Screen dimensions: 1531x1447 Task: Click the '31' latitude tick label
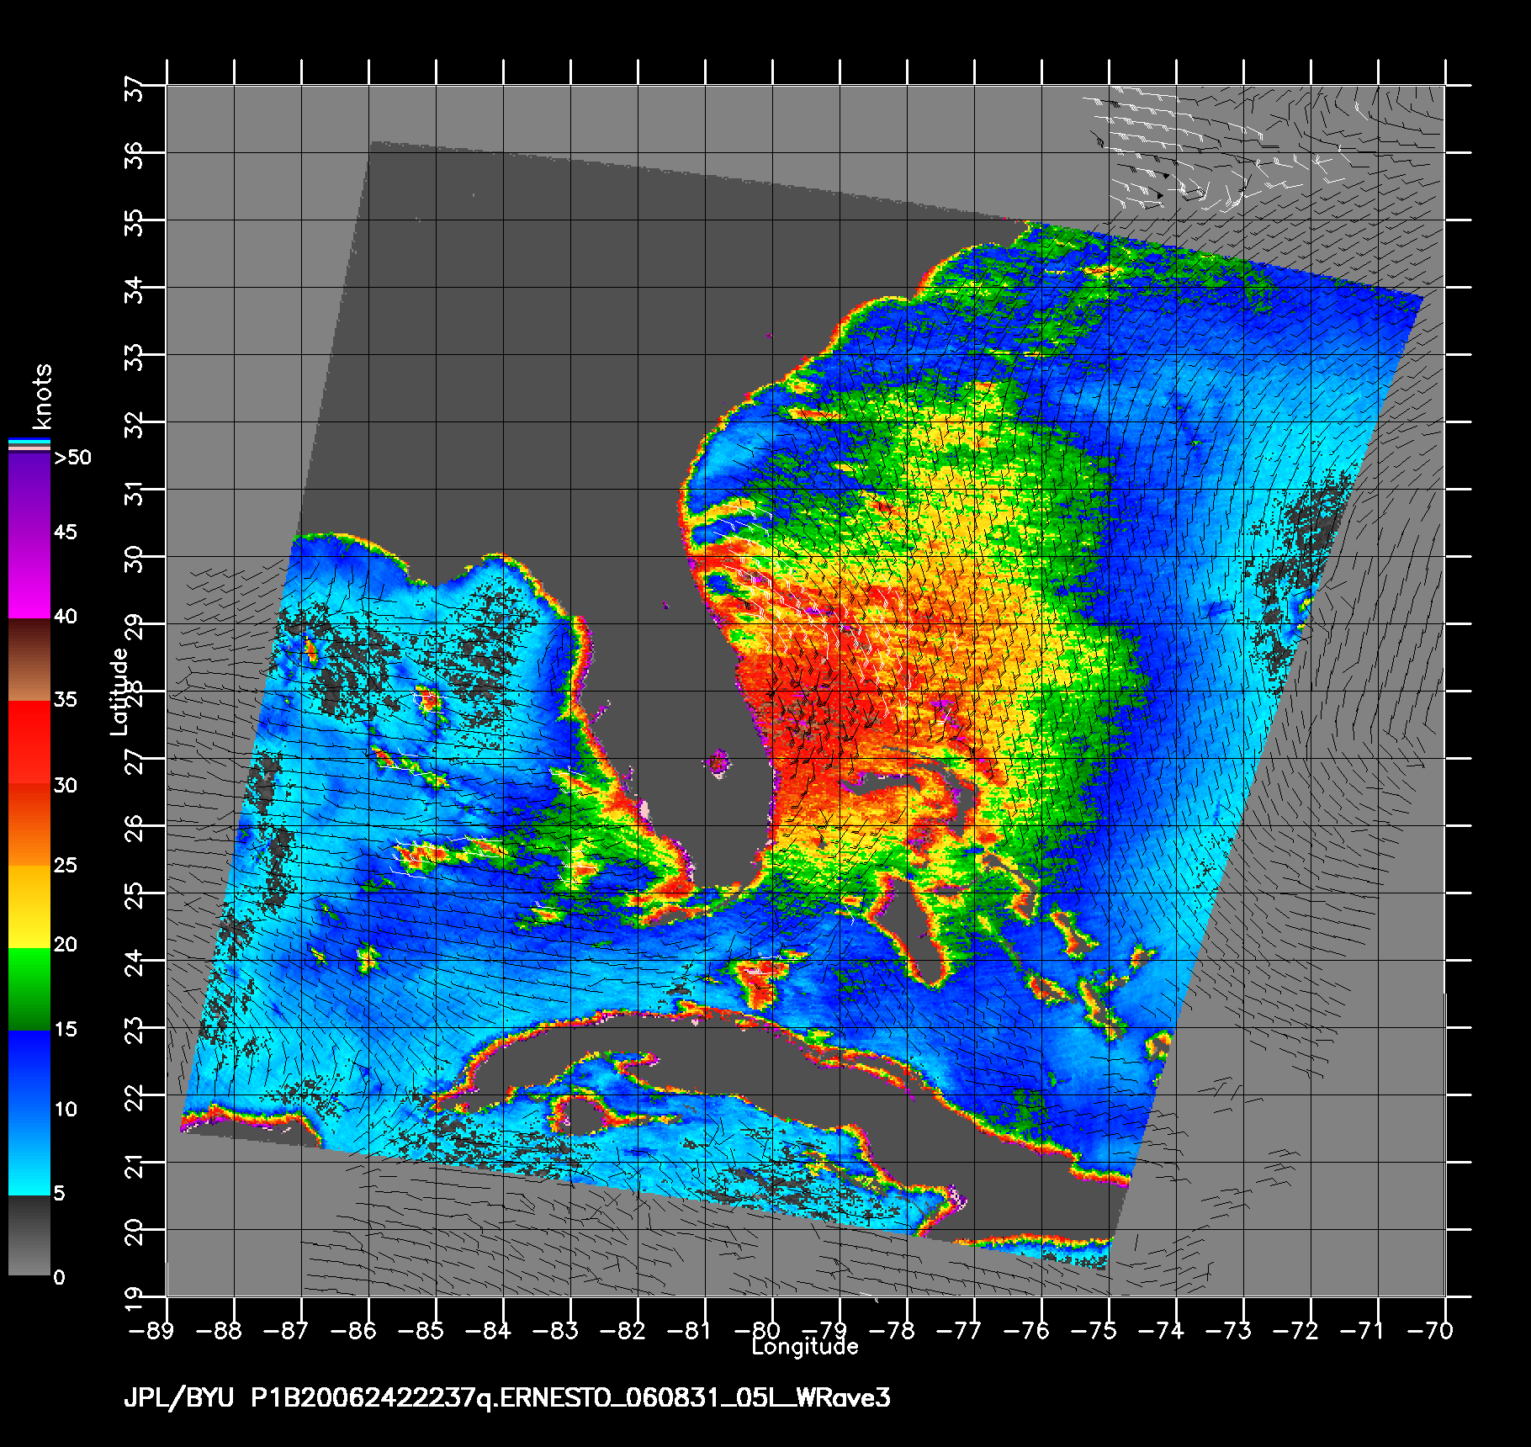point(134,492)
